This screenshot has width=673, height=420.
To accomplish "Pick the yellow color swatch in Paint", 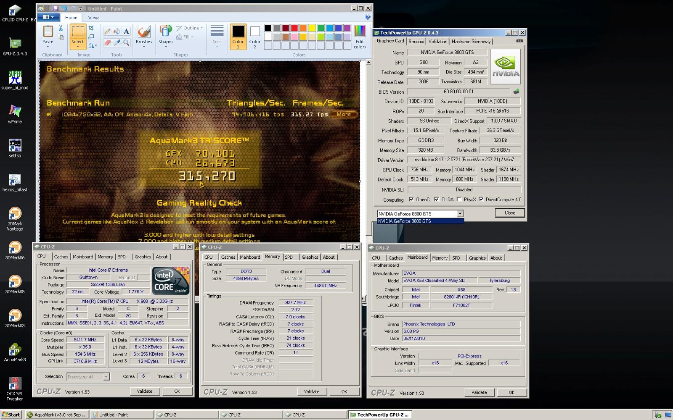I will [x=312, y=28].
